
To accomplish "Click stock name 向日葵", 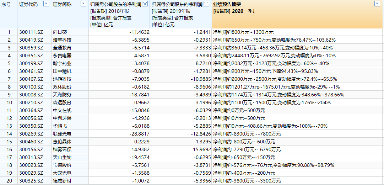I will pyautogui.click(x=60, y=32).
